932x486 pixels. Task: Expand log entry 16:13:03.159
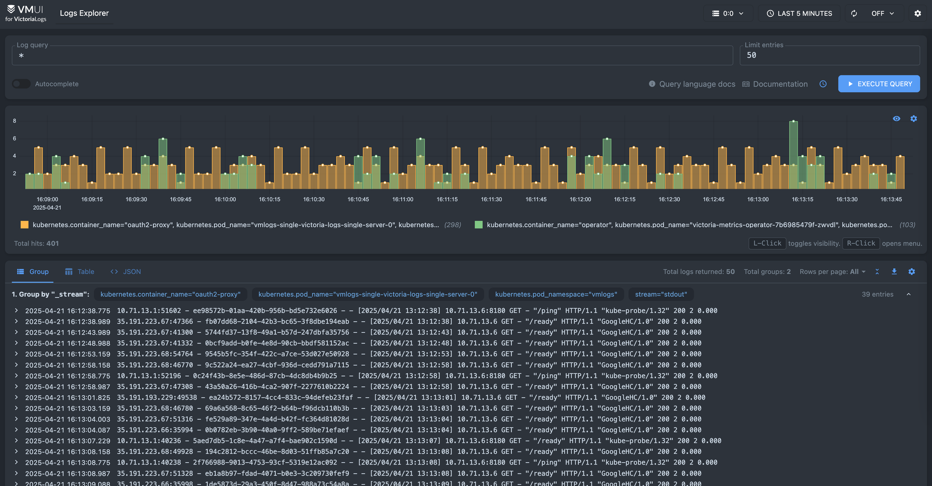16,408
